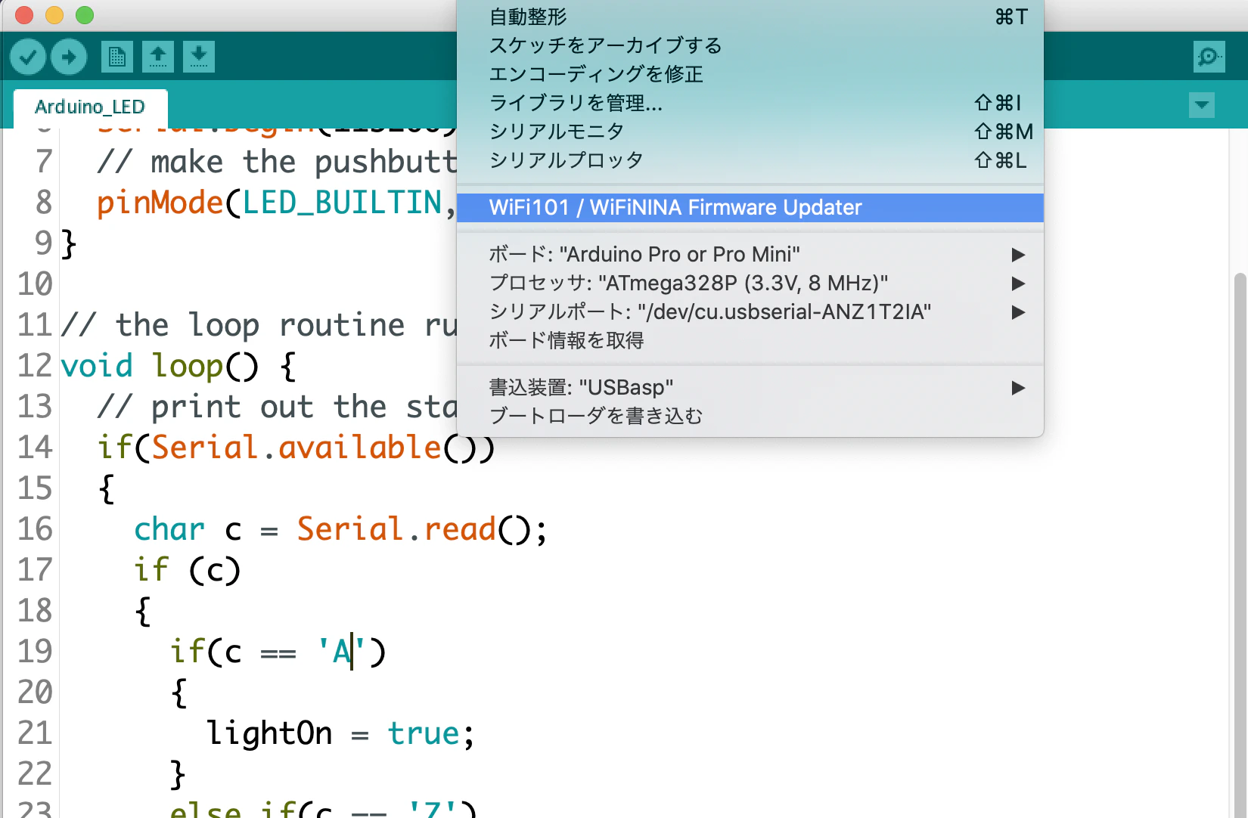Choose エンコーディングを修正
Screen dimensions: 1248x818
click(x=750, y=74)
